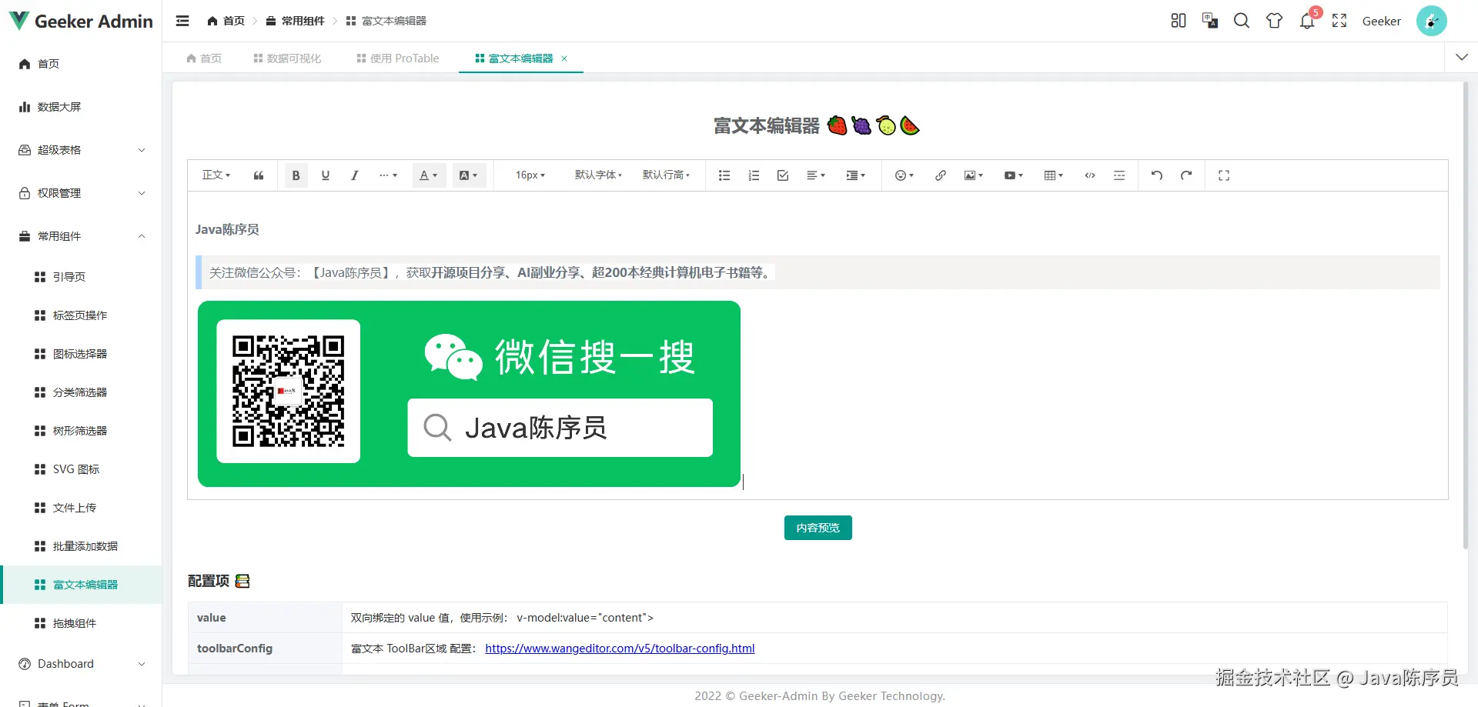Image resolution: width=1478 pixels, height=707 pixels.
Task: Insert a bulleted list
Action: point(724,175)
